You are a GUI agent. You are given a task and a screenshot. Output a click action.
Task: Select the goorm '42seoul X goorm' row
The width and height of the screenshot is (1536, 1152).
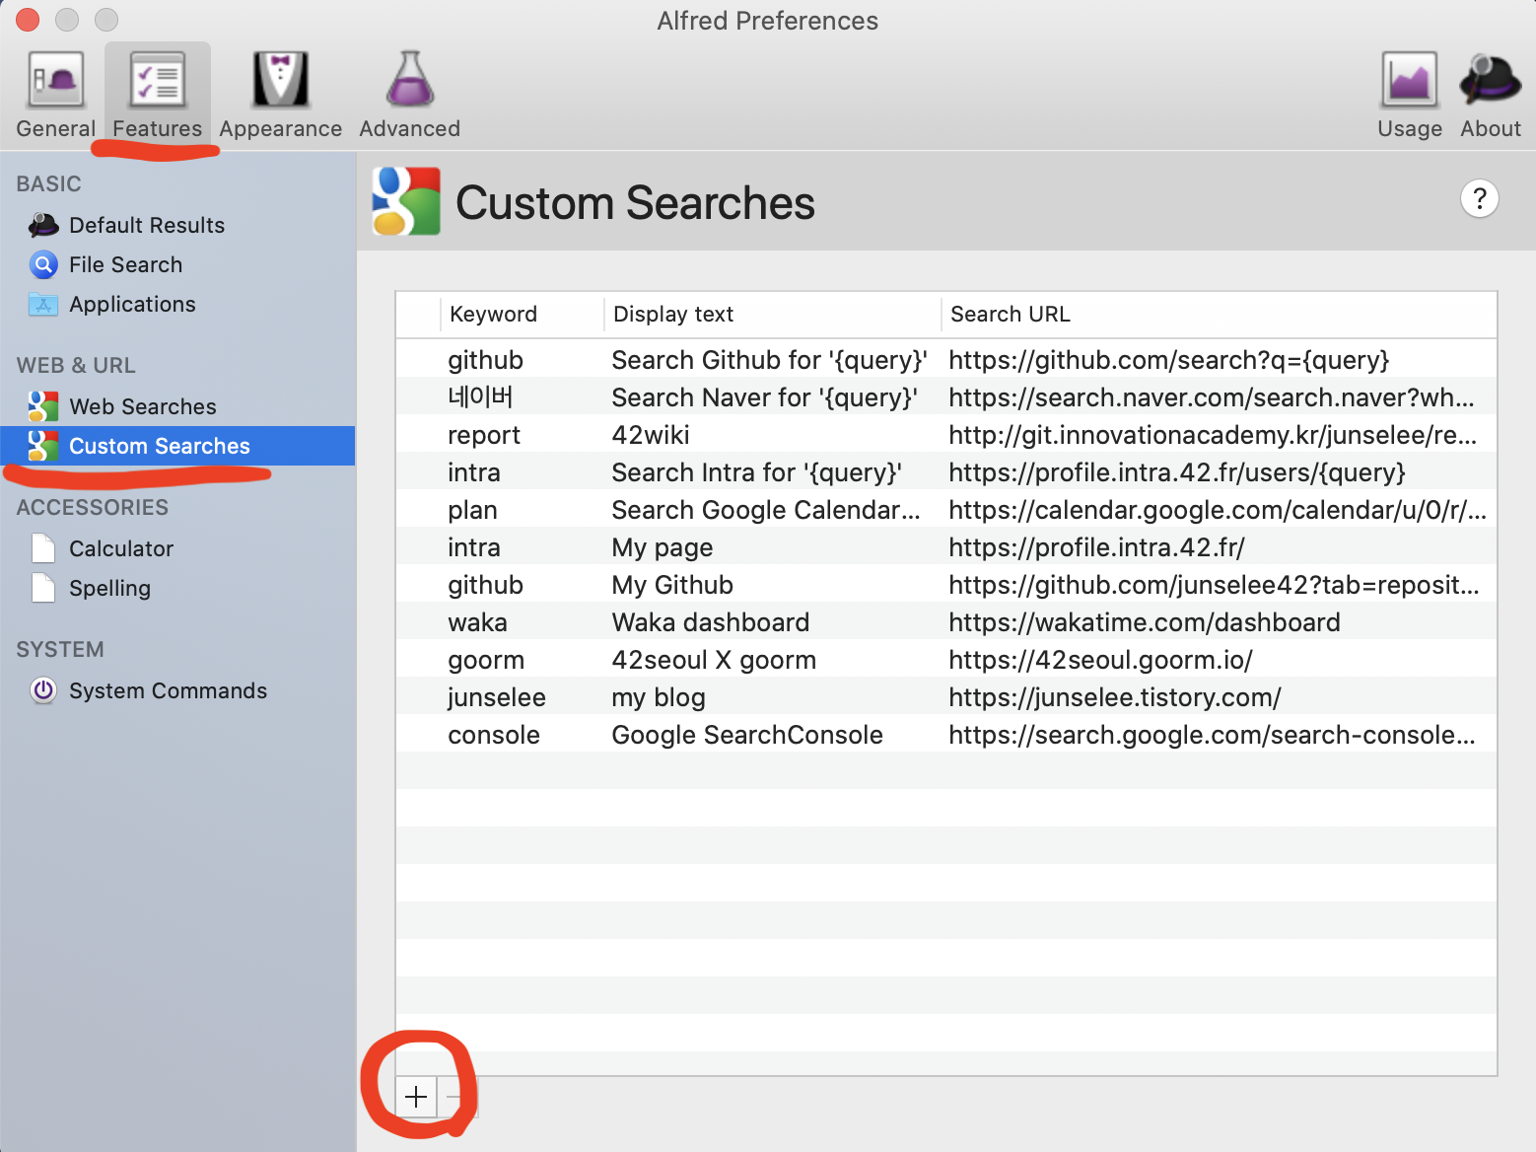point(946,660)
